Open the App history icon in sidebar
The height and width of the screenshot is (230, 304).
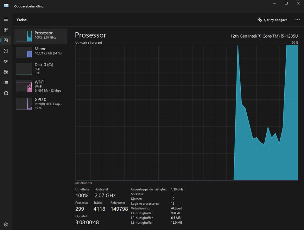pyautogui.click(x=6, y=51)
